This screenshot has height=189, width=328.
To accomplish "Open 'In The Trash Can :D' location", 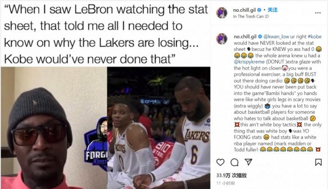I will tap(251, 17).
